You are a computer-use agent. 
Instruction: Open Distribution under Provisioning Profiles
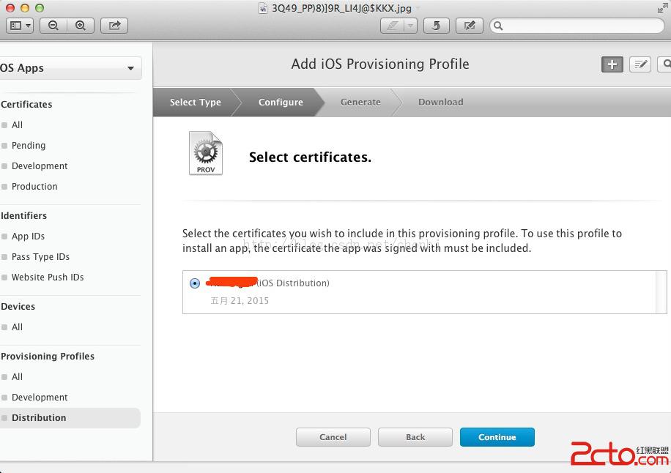coord(39,418)
